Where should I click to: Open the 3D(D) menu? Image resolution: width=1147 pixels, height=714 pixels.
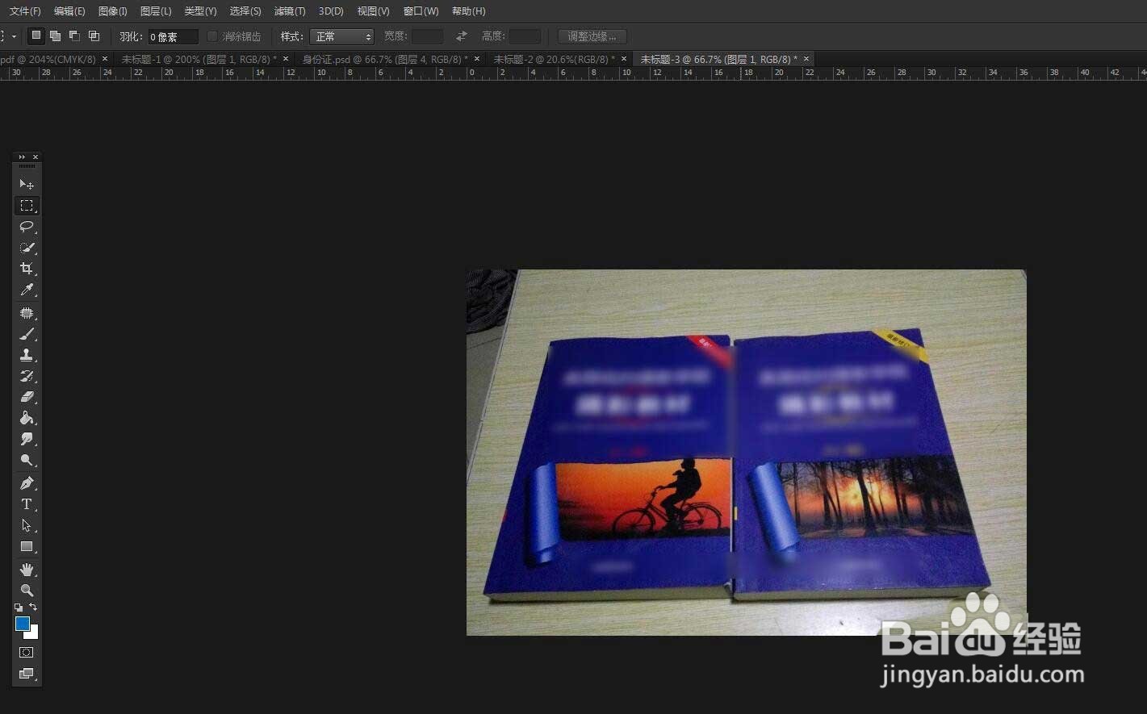click(331, 11)
